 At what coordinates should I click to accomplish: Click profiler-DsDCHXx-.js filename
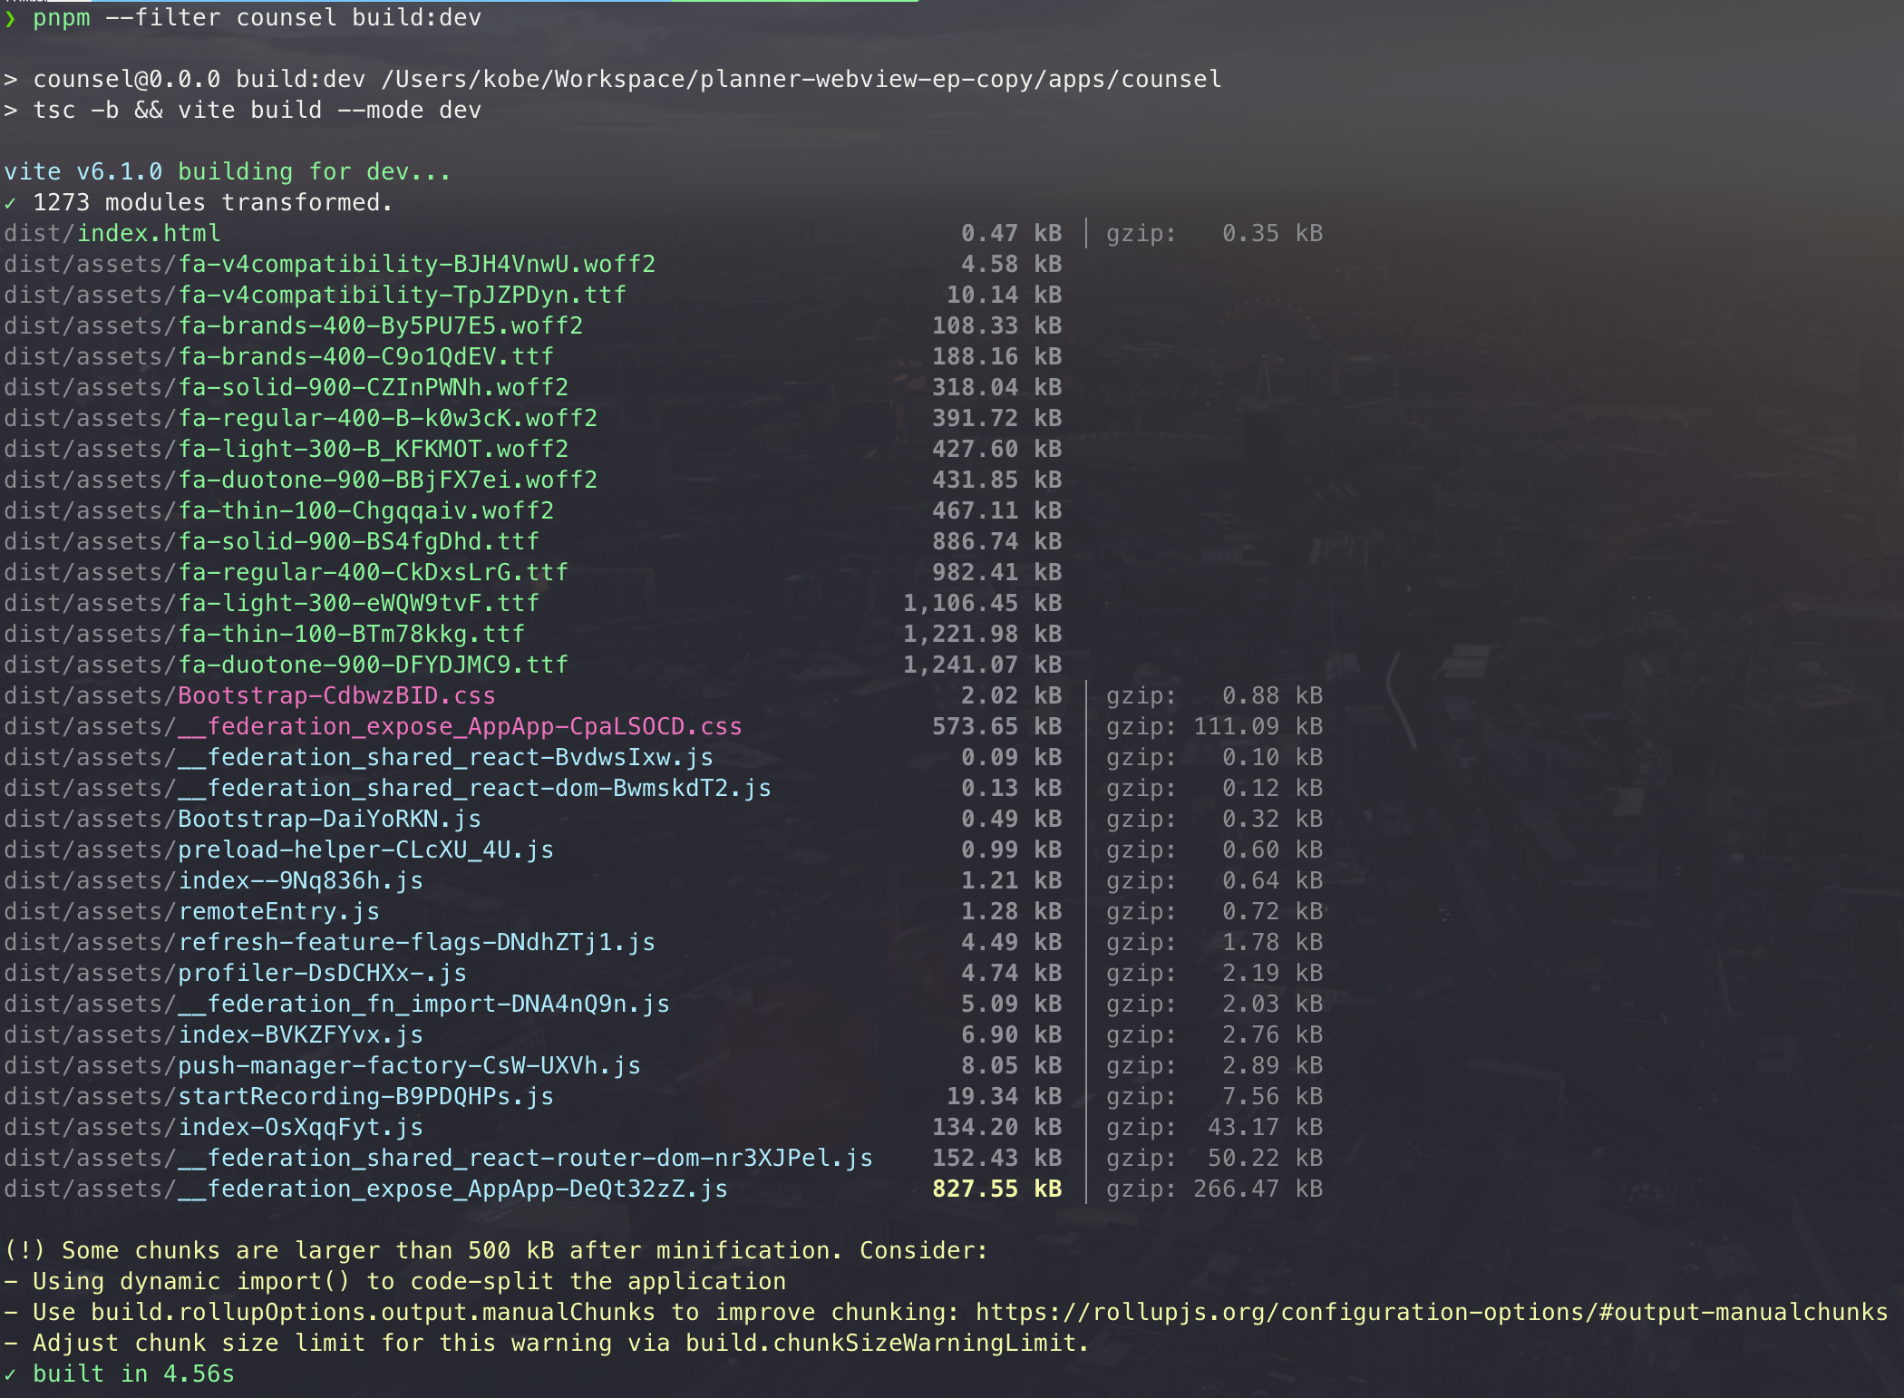[x=323, y=974]
